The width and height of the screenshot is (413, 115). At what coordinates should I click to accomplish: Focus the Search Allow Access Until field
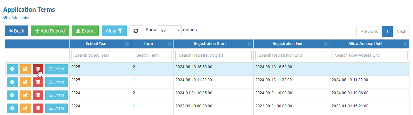pyautogui.click(x=369, y=55)
